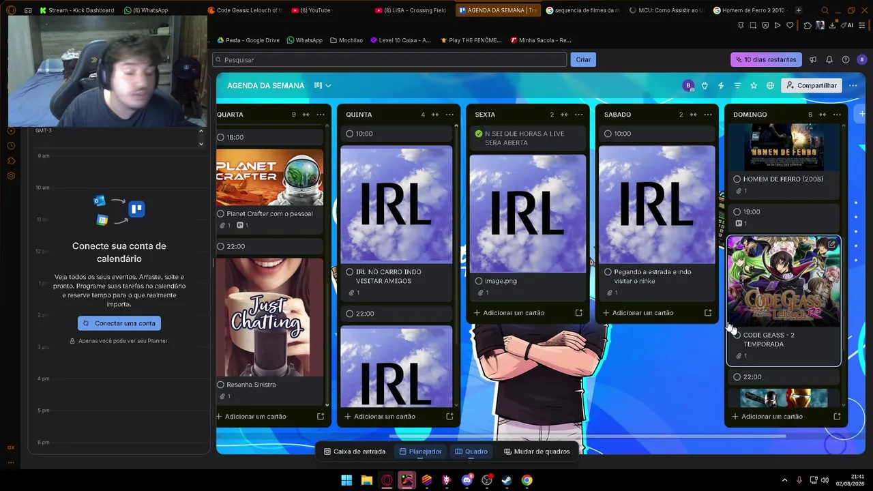873x491 pixels.
Task: Mark Pegando a estrada card complete
Action: click(x=608, y=272)
